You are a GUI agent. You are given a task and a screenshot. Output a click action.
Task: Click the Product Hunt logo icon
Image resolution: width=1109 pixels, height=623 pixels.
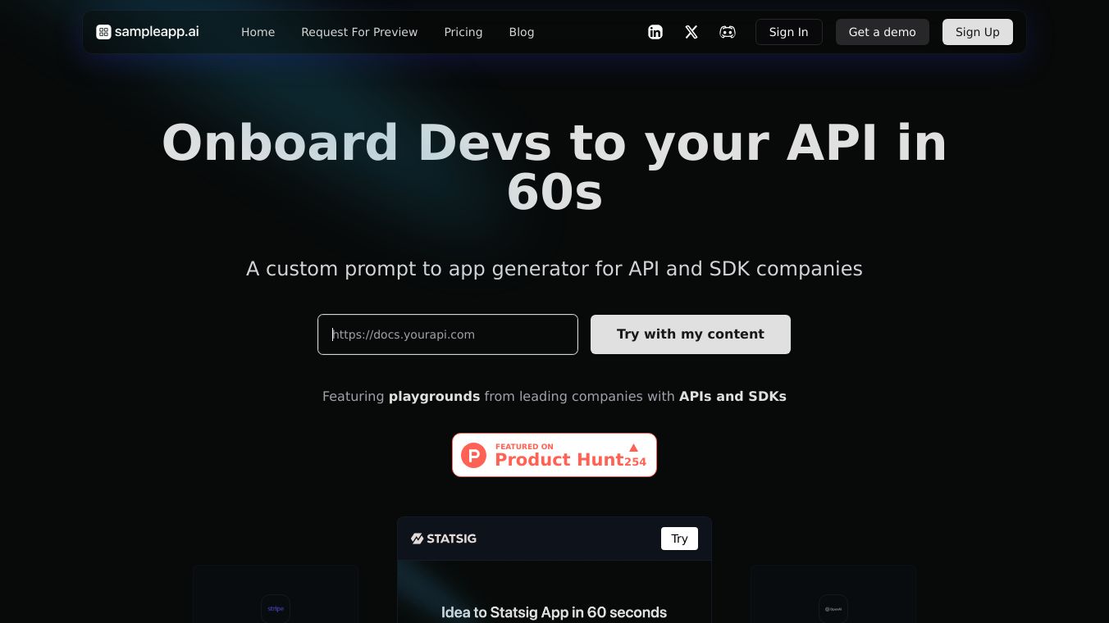click(x=473, y=455)
